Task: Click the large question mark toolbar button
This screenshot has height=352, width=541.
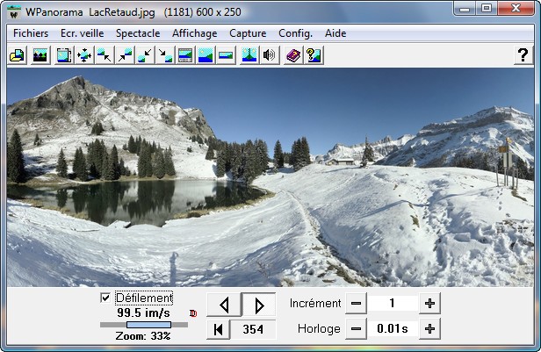Action: tap(523, 55)
